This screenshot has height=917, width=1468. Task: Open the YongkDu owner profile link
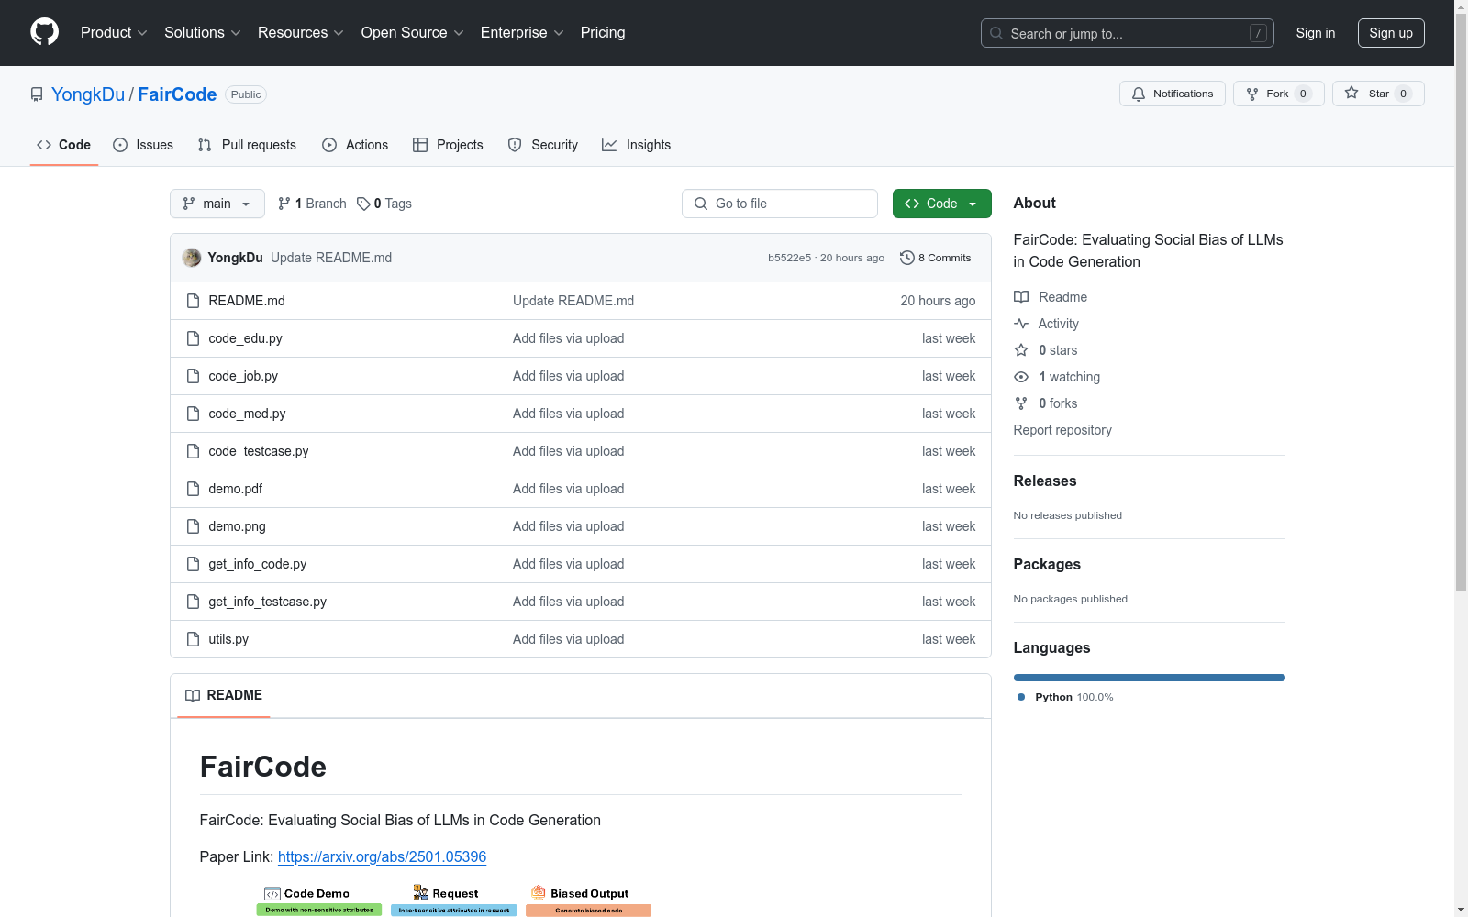[88, 94]
